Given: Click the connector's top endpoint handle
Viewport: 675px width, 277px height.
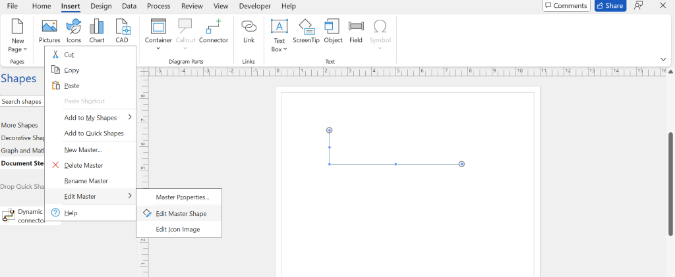Looking at the screenshot, I should (330, 130).
